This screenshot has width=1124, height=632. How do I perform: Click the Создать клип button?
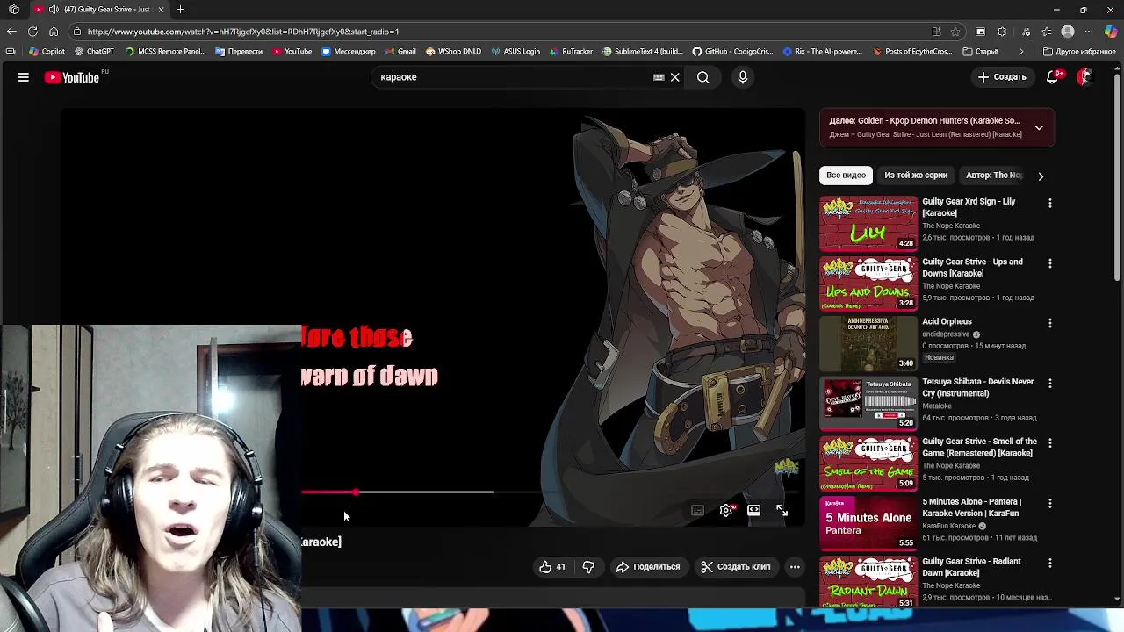(x=735, y=567)
